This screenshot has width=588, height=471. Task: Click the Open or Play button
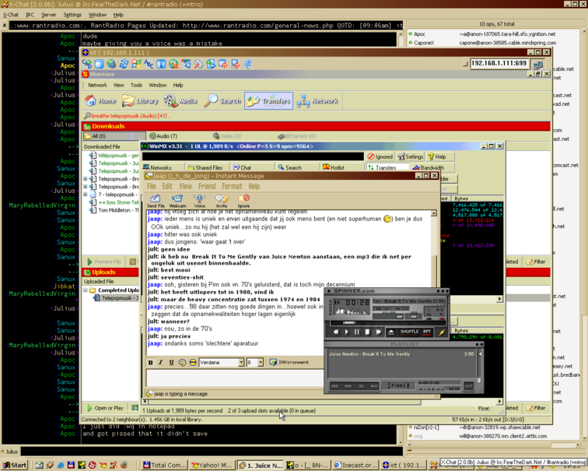pos(105,408)
